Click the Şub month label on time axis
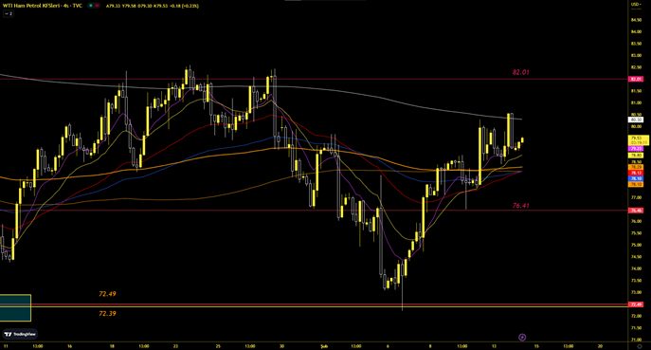 pos(324,346)
